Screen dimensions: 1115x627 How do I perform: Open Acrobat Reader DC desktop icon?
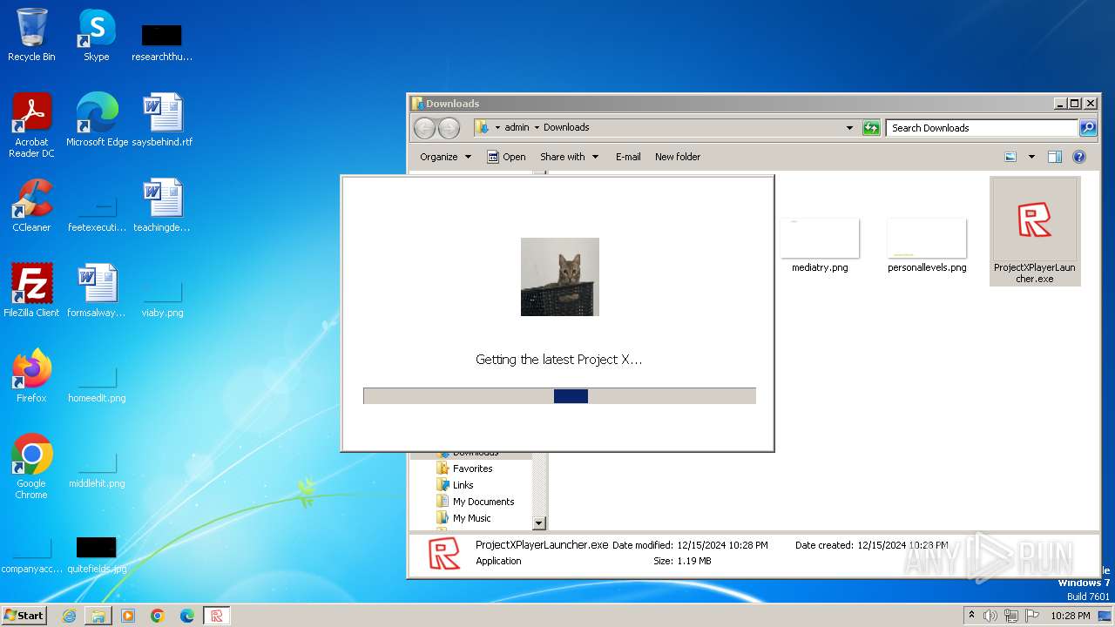(31, 125)
